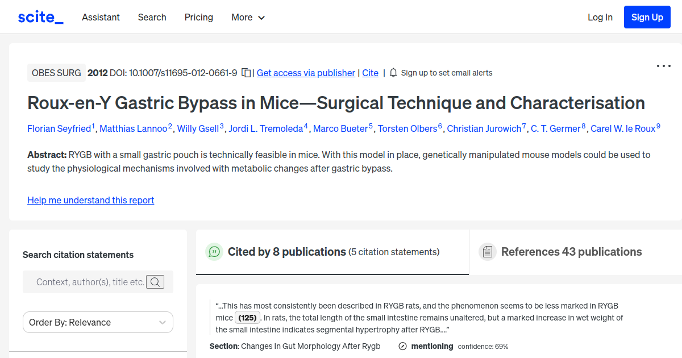The height and width of the screenshot is (358, 682).
Task: Click the Sign Up button
Action: pyautogui.click(x=647, y=16)
